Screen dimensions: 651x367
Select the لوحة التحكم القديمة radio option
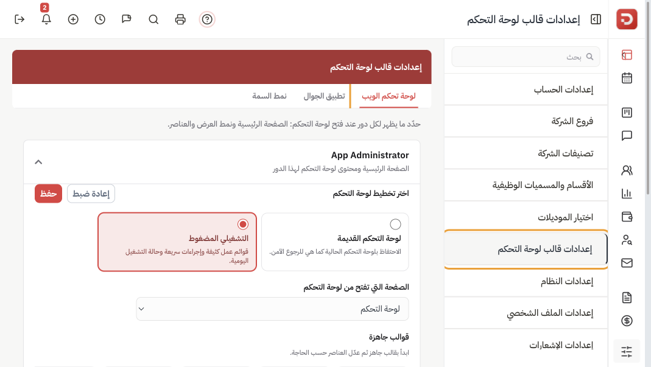[x=395, y=224]
